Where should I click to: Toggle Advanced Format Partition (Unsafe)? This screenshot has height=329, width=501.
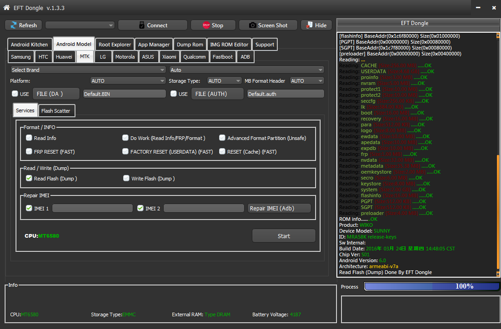(222, 138)
